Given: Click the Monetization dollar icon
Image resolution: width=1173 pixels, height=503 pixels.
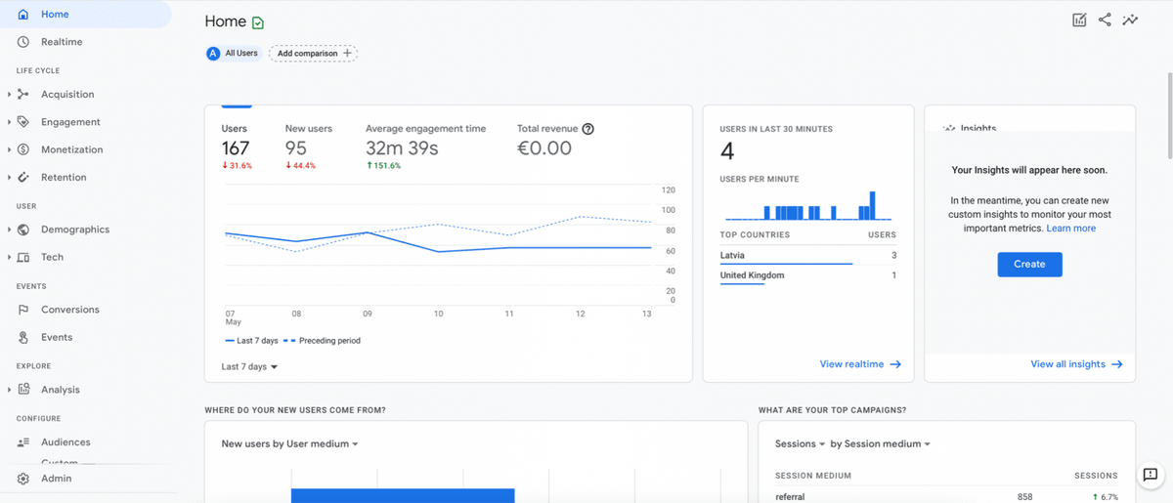Looking at the screenshot, I should (23, 149).
